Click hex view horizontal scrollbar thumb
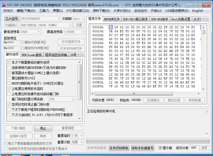 (x=134, y=94)
